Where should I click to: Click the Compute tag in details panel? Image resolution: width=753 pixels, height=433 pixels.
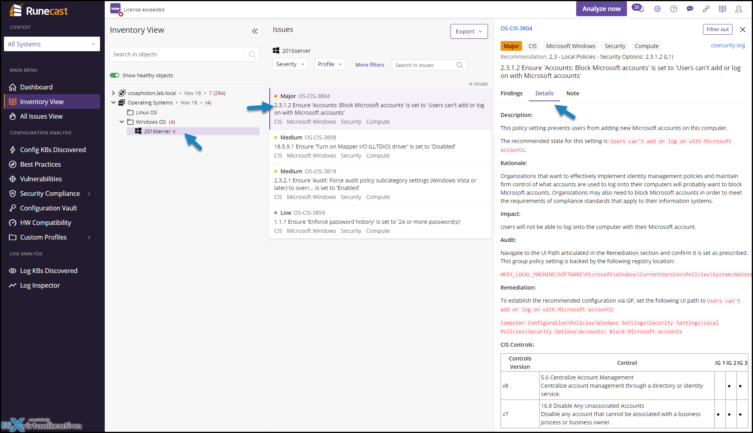pos(646,46)
